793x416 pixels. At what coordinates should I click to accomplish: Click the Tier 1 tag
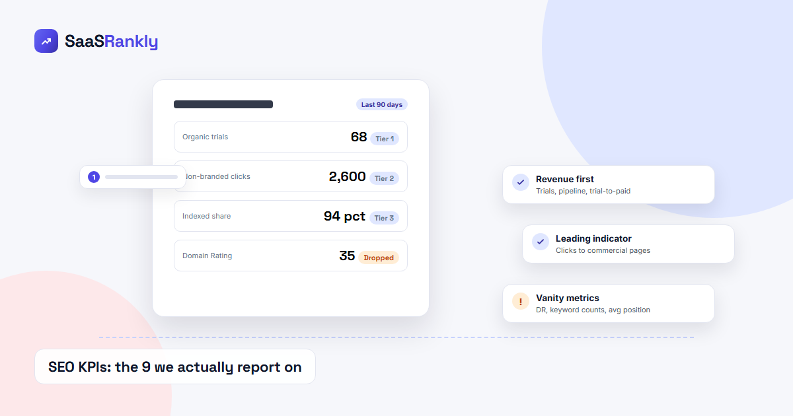coord(385,139)
